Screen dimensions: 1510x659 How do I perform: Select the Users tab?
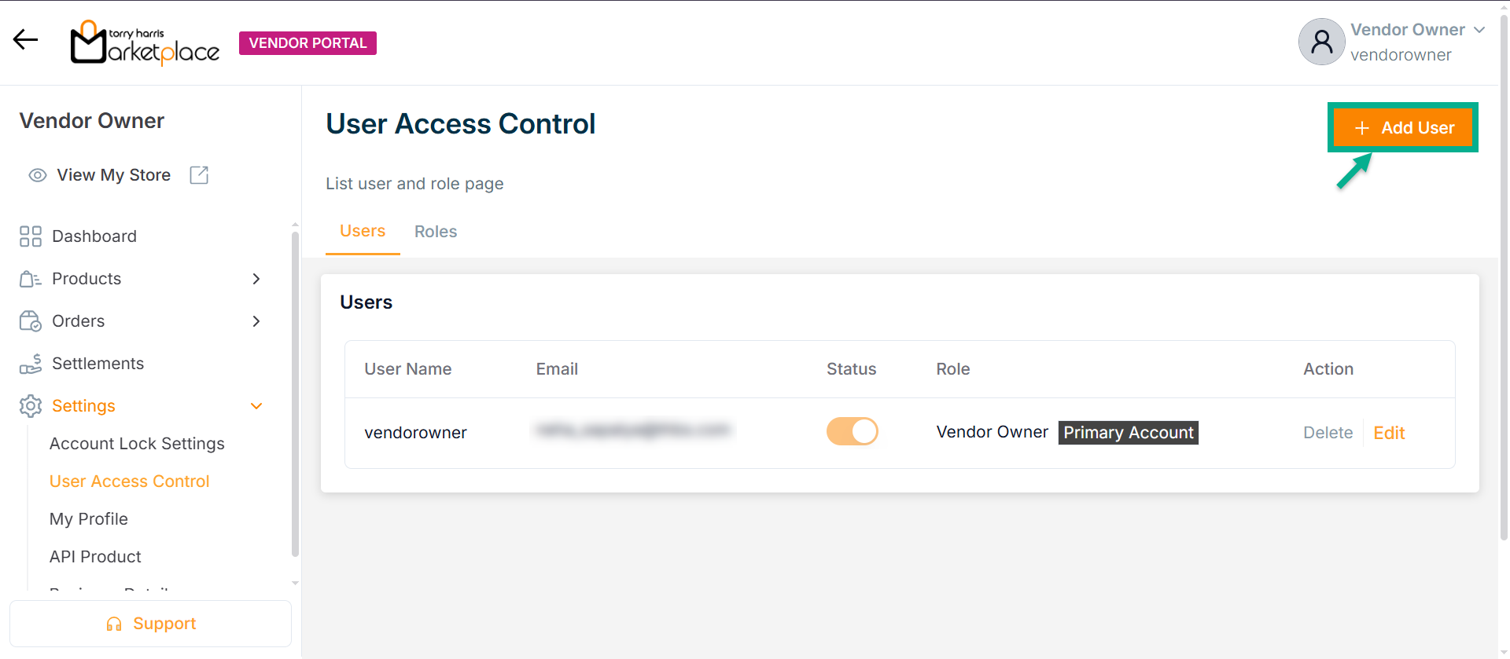click(363, 232)
